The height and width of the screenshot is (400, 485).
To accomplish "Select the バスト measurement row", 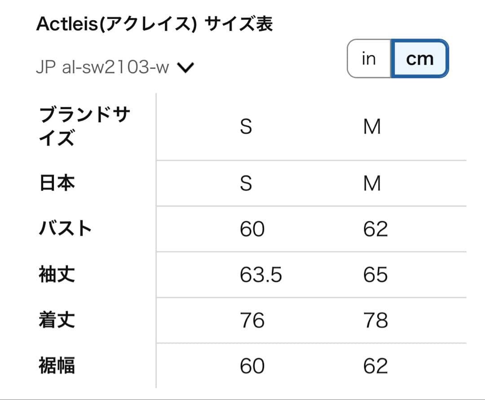I will (x=65, y=228).
